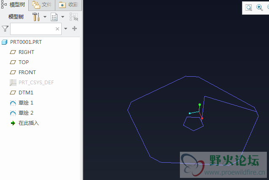The width and height of the screenshot is (269, 180).
Task: Open the 收藏 favorites tab
Action: pyautogui.click(x=68, y=5)
